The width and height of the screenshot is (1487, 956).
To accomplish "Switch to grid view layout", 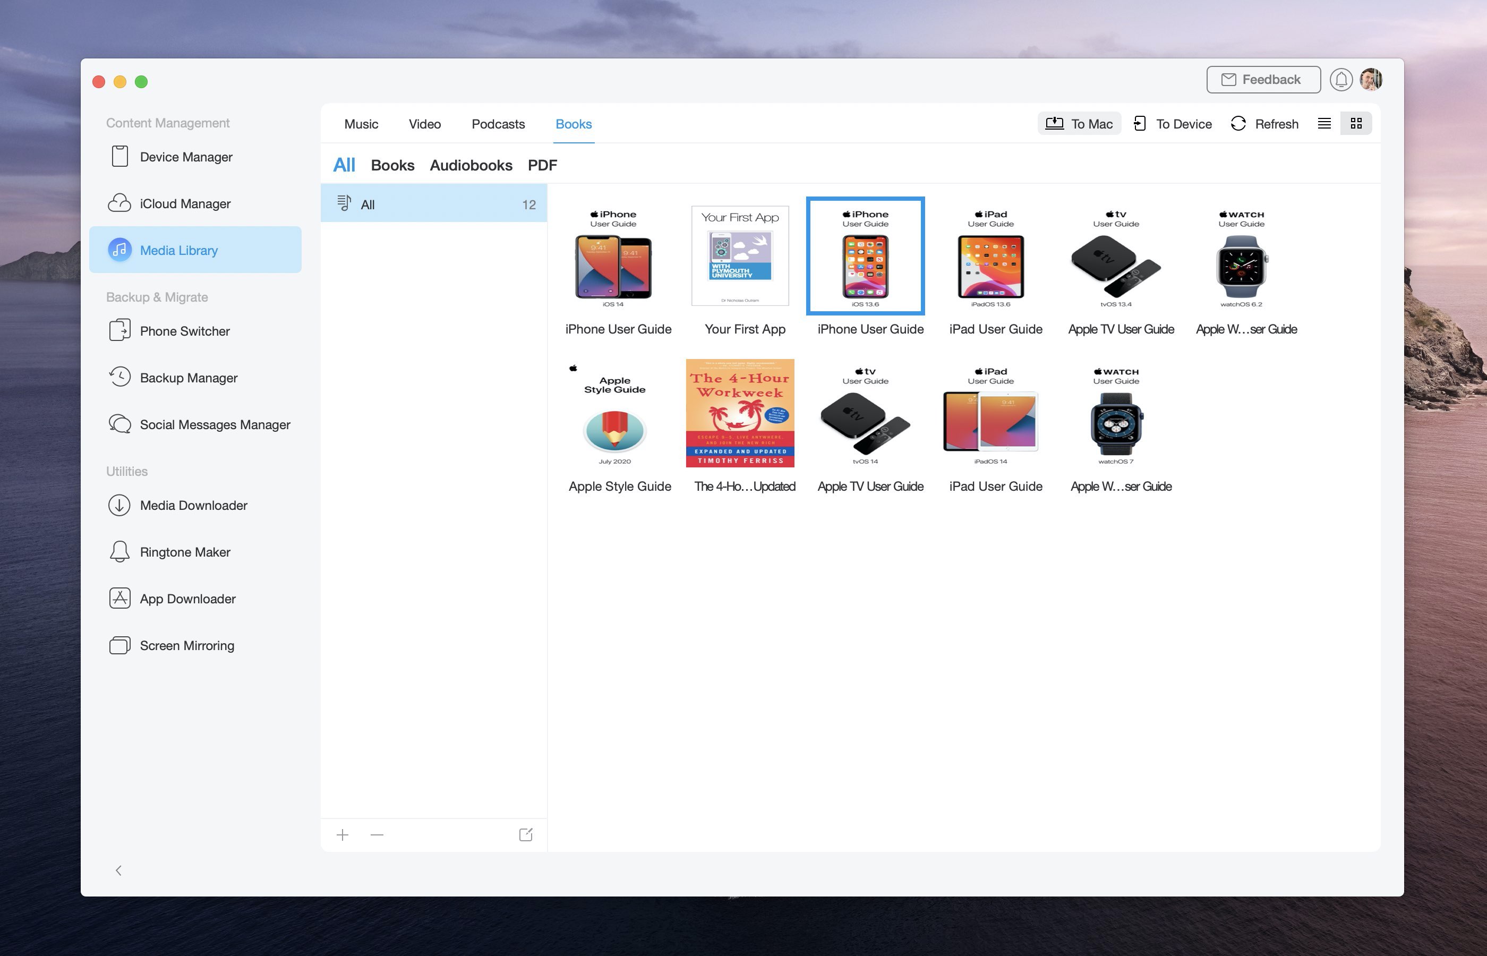I will [x=1356, y=124].
